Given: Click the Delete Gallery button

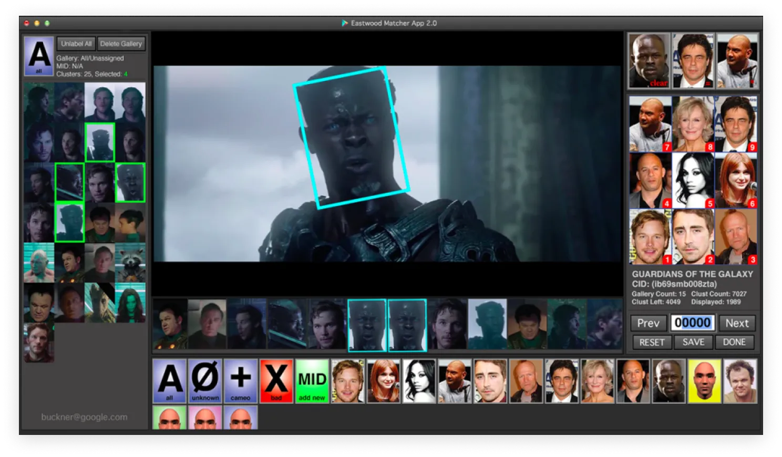Looking at the screenshot, I should (121, 44).
